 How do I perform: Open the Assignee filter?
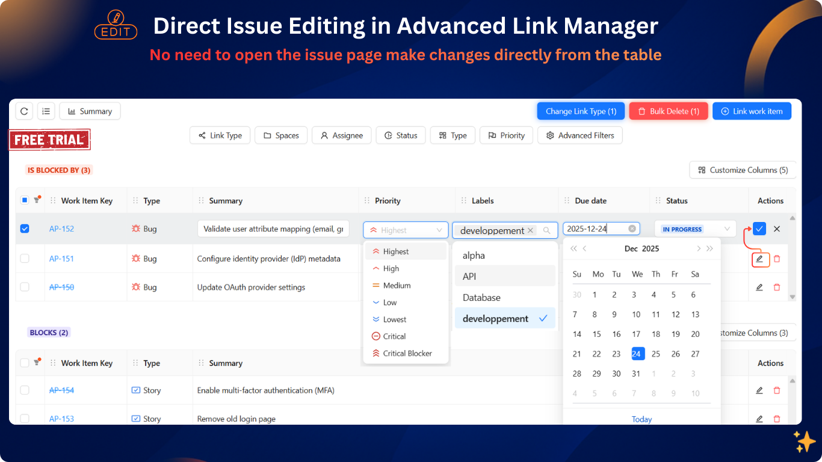click(341, 135)
